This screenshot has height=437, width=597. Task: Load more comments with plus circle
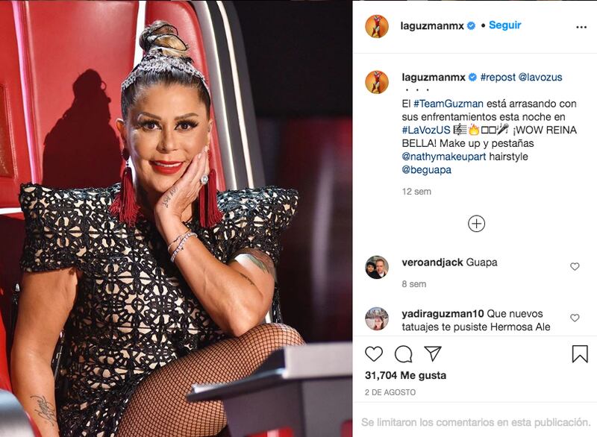pos(476,224)
